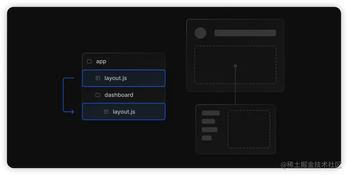
Task: Click the layout icon of dashboard's layout.js
Action: point(106,112)
